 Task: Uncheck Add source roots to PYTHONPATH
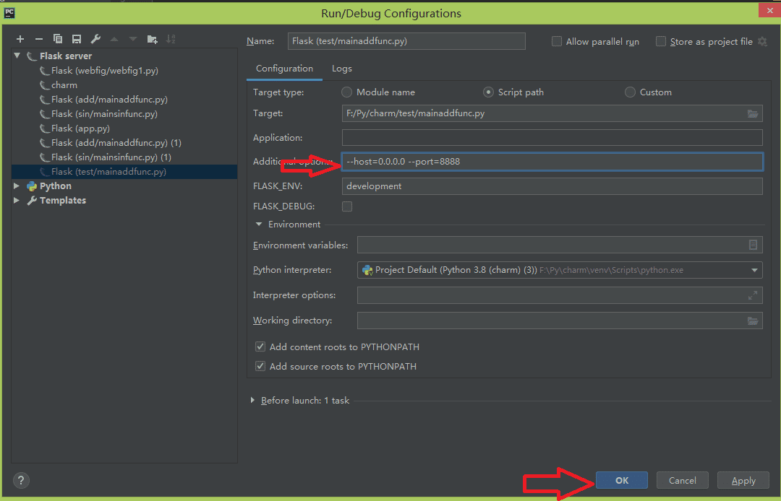click(260, 367)
